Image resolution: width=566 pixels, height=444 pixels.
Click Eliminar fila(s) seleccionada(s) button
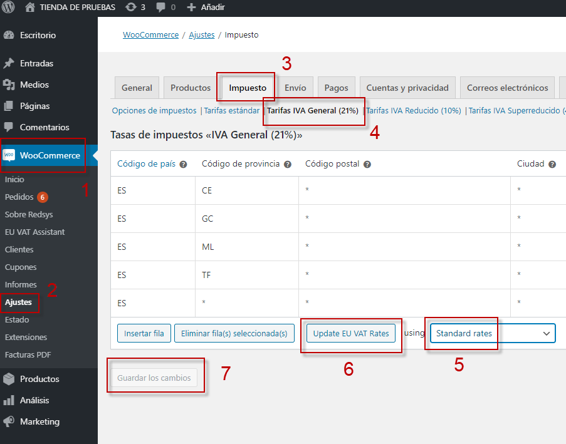coord(234,333)
